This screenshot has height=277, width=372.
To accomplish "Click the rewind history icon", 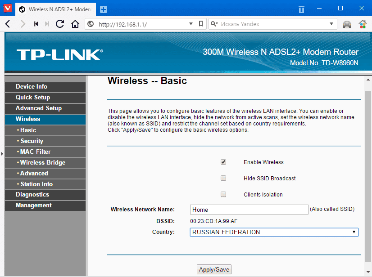I will click(x=36, y=24).
